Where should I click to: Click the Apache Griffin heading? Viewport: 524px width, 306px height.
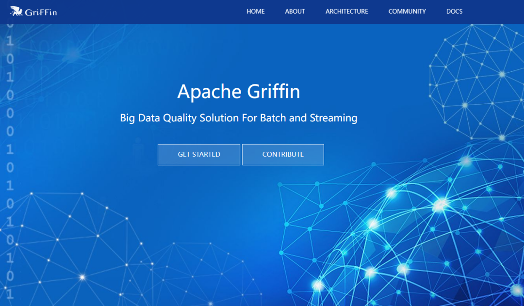(x=239, y=91)
